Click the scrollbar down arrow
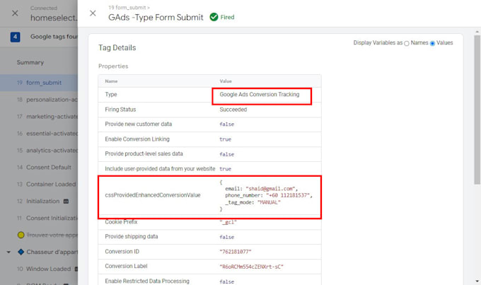The width and height of the screenshot is (481, 285). click(477, 281)
